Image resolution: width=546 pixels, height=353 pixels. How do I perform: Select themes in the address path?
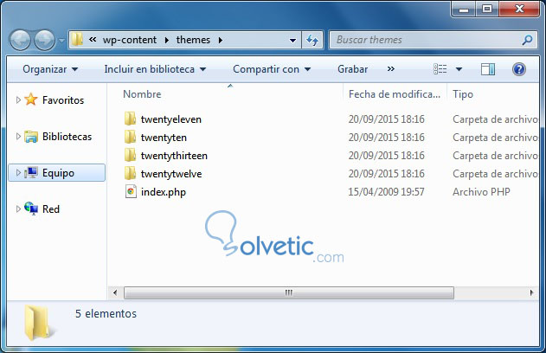coord(193,40)
